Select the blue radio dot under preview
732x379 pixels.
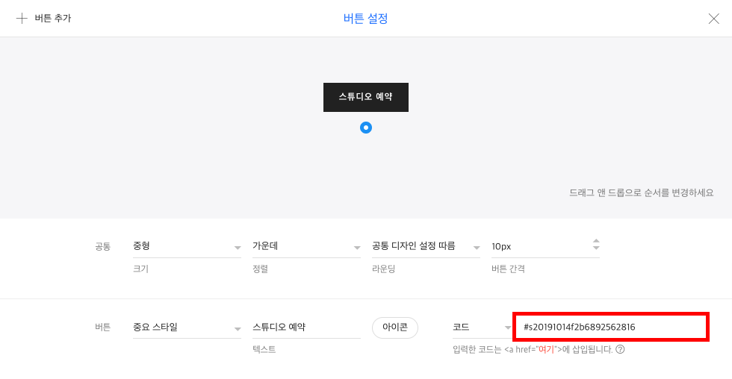366,128
